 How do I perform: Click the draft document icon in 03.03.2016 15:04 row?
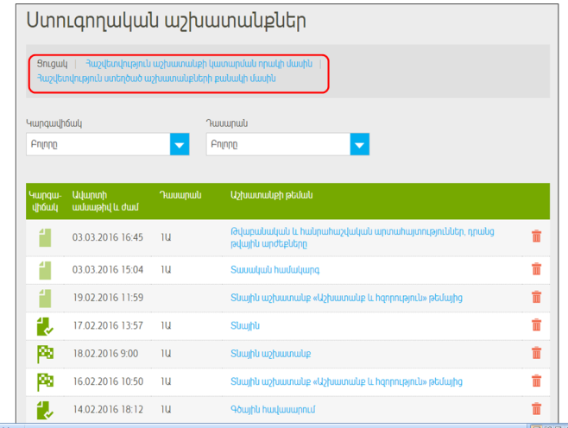point(45,270)
